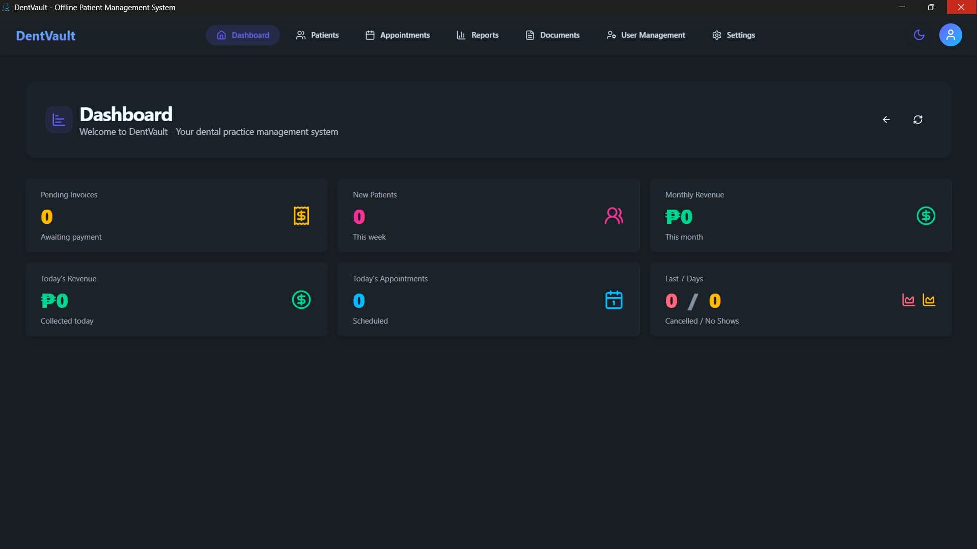Open the user account avatar menu

pos(950,35)
